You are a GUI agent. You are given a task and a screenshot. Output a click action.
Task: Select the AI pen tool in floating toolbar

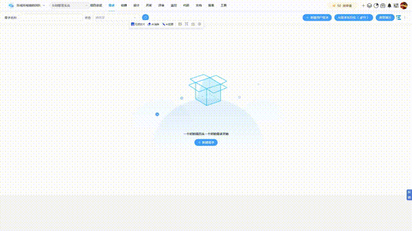(168, 24)
